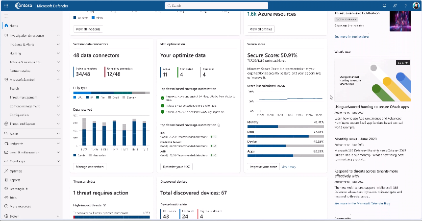Click the Anomalies legend swatch
This screenshot has width=422, height=221.
90,155
